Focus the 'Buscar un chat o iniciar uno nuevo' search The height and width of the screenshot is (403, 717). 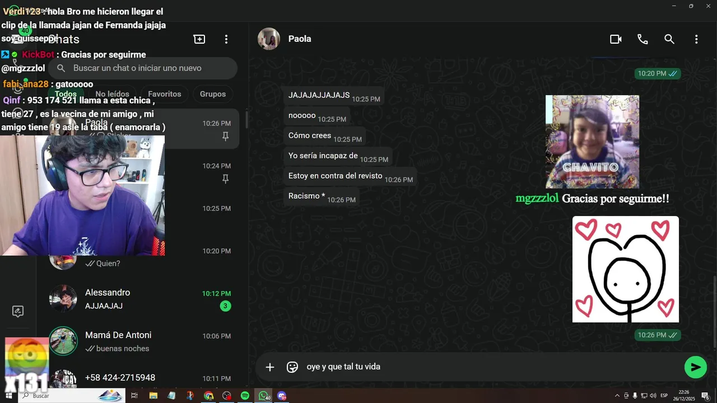[x=142, y=68]
